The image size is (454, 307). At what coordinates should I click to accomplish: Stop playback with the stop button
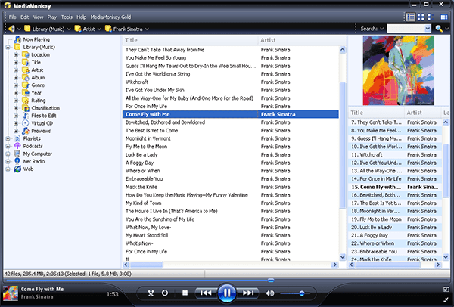click(x=185, y=293)
